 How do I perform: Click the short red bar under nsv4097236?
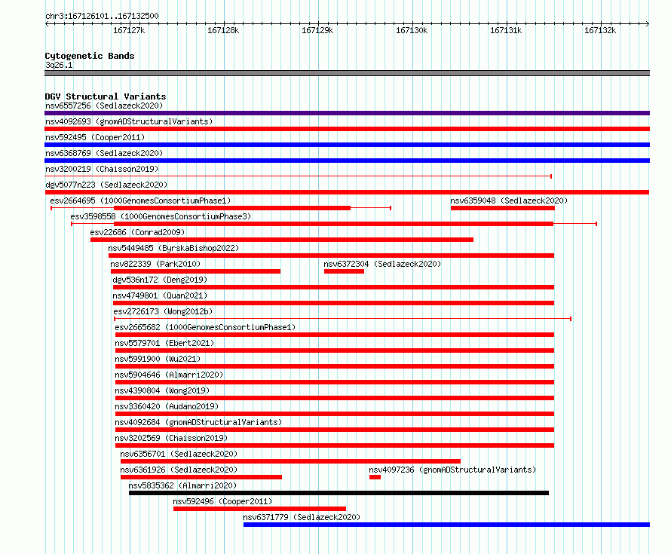point(375,477)
